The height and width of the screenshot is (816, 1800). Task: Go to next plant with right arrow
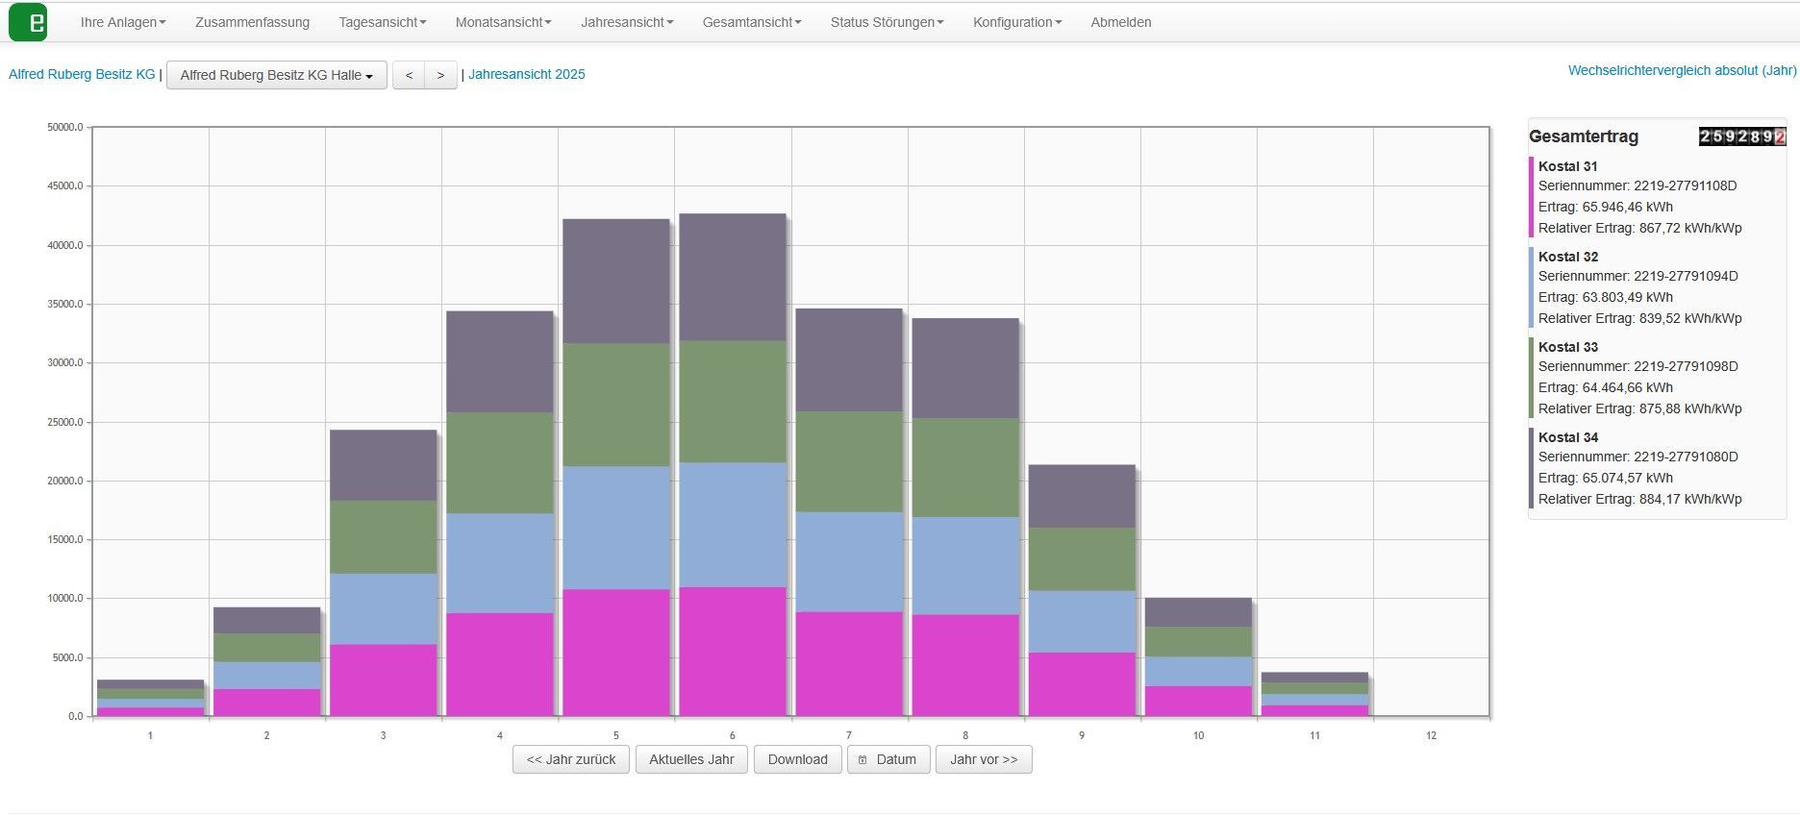(x=440, y=75)
